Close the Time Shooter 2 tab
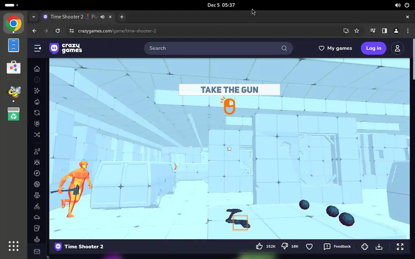The image size is (415, 259). [111, 17]
